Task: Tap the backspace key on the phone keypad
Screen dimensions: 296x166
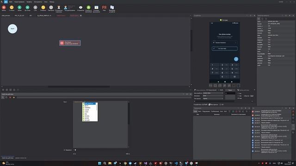Action: [234, 77]
